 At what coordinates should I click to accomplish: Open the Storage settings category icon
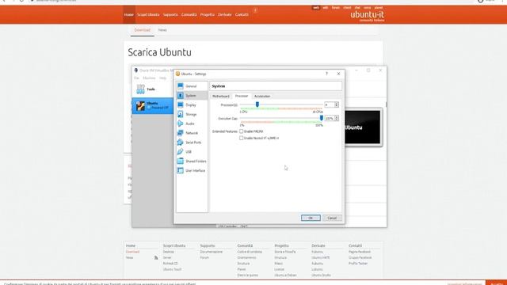(181, 114)
